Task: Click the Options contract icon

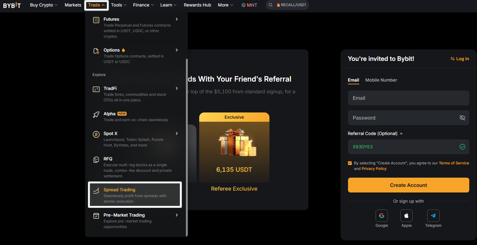Action: click(x=96, y=51)
